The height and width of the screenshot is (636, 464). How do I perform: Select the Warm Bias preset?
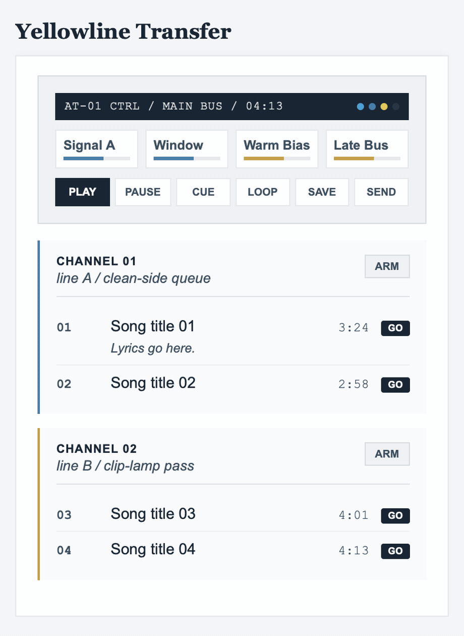(277, 149)
